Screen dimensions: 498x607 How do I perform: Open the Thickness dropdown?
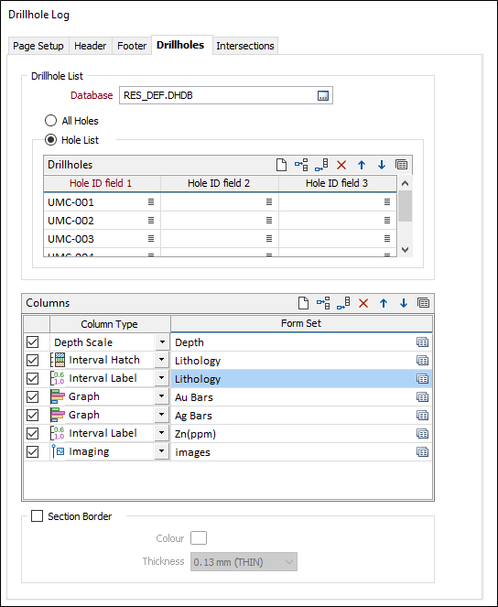[244, 562]
